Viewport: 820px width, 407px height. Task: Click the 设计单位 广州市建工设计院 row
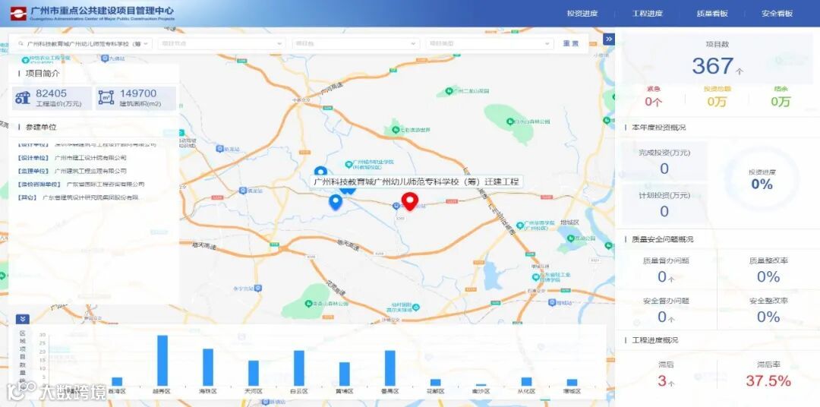click(x=73, y=157)
